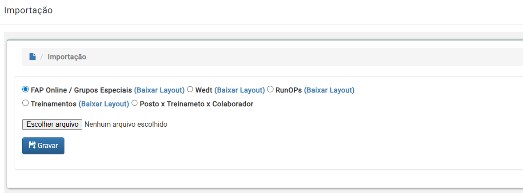Image resolution: width=523 pixels, height=193 pixels.
Task: Pick the Treinamentos radio option
Action: tap(25, 103)
